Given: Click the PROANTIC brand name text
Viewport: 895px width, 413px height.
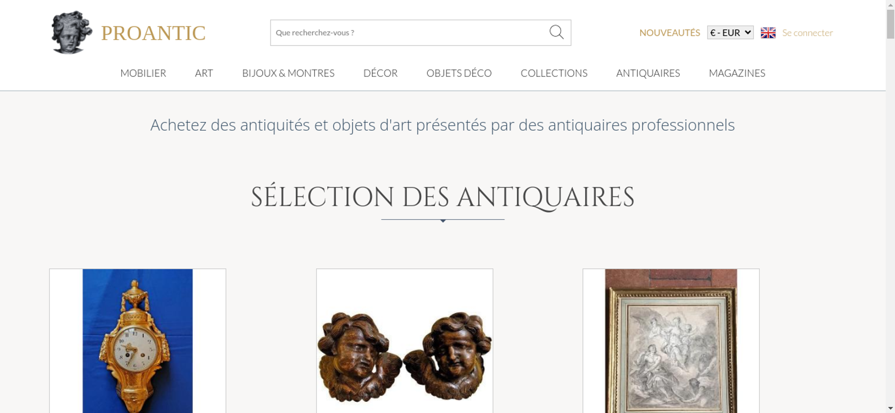Looking at the screenshot, I should click(x=153, y=33).
